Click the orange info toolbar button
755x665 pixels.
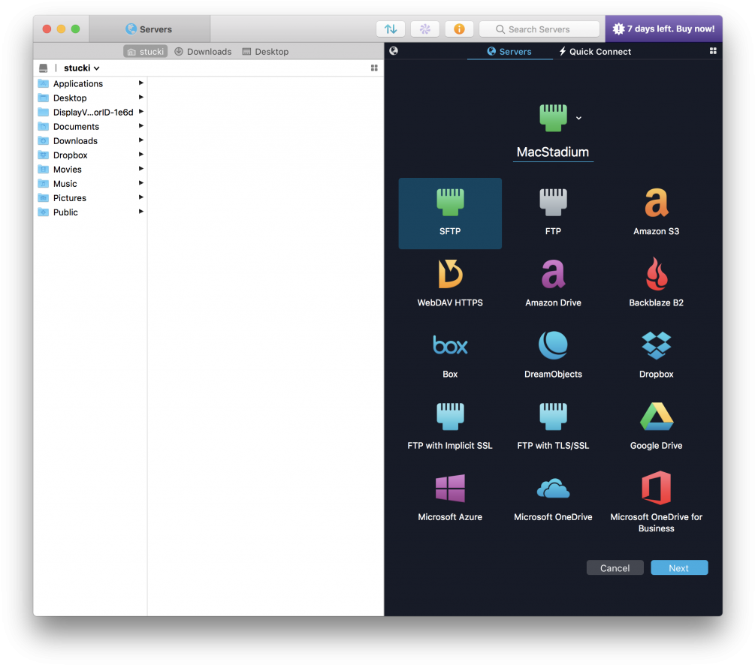[459, 29]
